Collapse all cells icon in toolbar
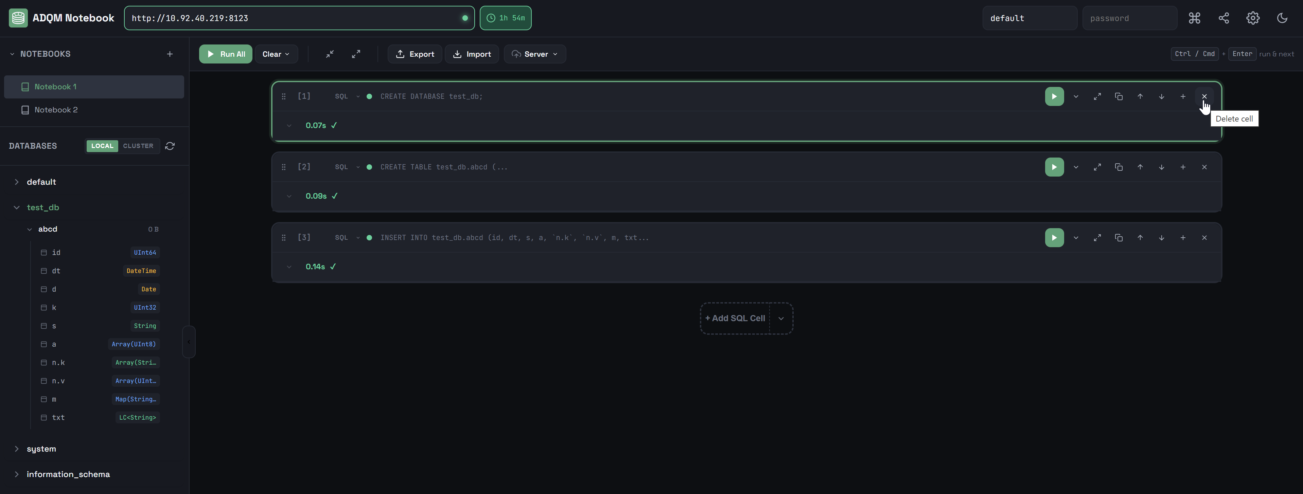This screenshot has height=494, width=1303. click(x=330, y=54)
